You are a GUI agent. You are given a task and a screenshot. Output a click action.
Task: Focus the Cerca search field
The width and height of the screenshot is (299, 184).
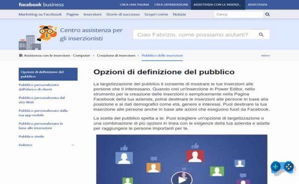239,14
